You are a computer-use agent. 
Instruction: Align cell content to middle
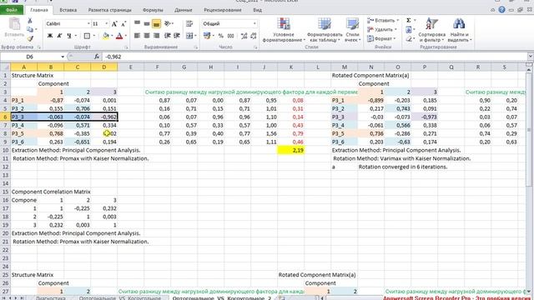click(147, 23)
